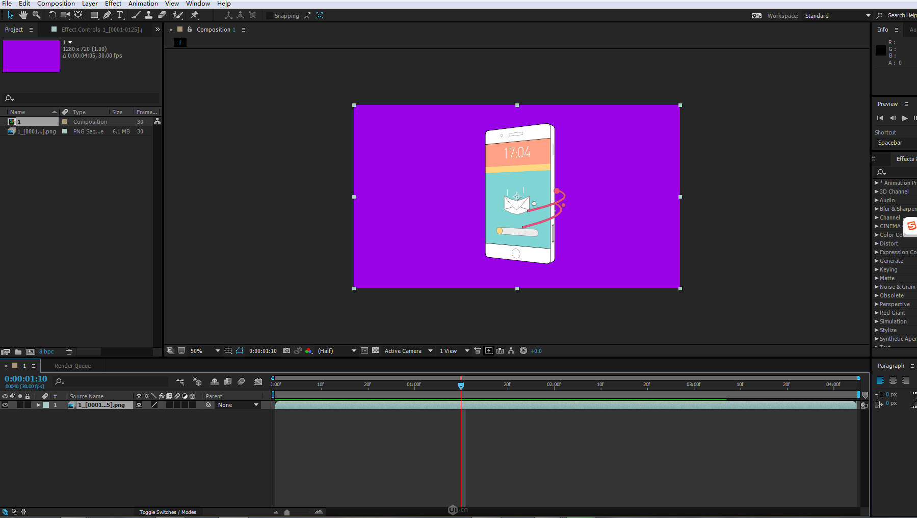Open the Graph Editor in the timeline

coord(258,381)
